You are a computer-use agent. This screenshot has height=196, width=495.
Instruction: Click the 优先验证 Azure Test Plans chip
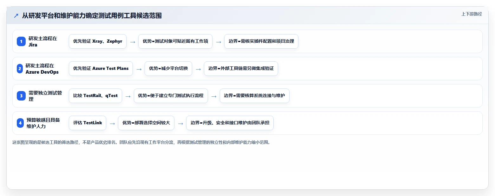coord(101,69)
